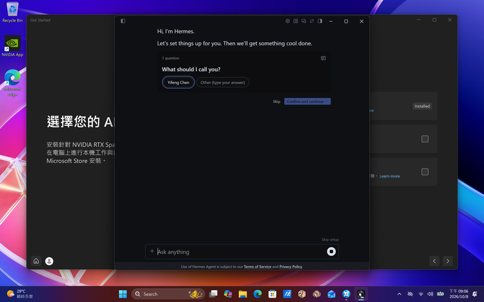Open the Windows Start menu
This screenshot has width=484, height=302.
123,294
